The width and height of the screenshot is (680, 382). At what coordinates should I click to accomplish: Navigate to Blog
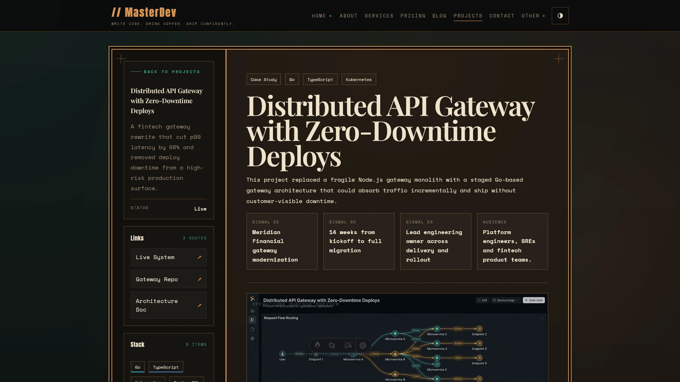coord(439,16)
